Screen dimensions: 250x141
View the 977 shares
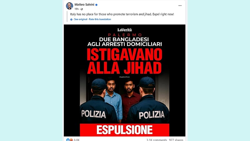coord(176,140)
